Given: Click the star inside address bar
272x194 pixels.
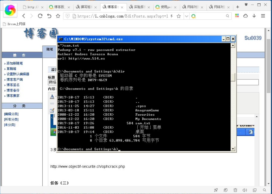Looking at the screenshot, I should point(179,16).
